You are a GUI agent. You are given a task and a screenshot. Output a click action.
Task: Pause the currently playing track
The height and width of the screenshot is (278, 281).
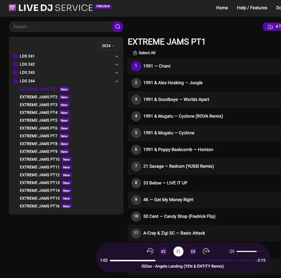point(178,251)
